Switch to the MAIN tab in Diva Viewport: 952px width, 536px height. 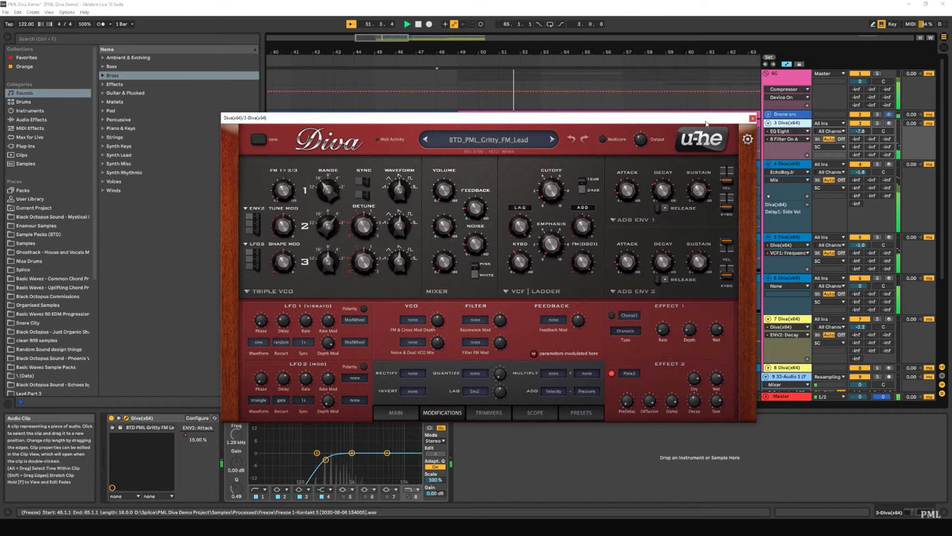[396, 413]
